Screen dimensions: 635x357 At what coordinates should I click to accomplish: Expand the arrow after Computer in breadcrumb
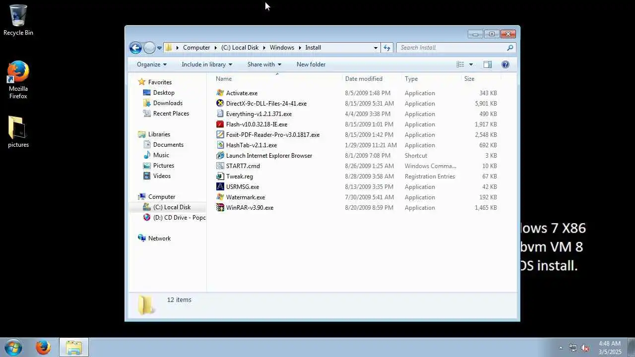coord(216,48)
